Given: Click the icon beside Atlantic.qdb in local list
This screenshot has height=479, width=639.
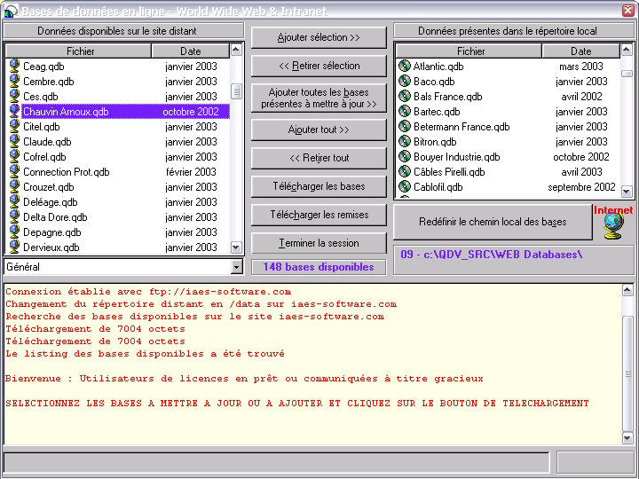Looking at the screenshot, I should tap(405, 67).
